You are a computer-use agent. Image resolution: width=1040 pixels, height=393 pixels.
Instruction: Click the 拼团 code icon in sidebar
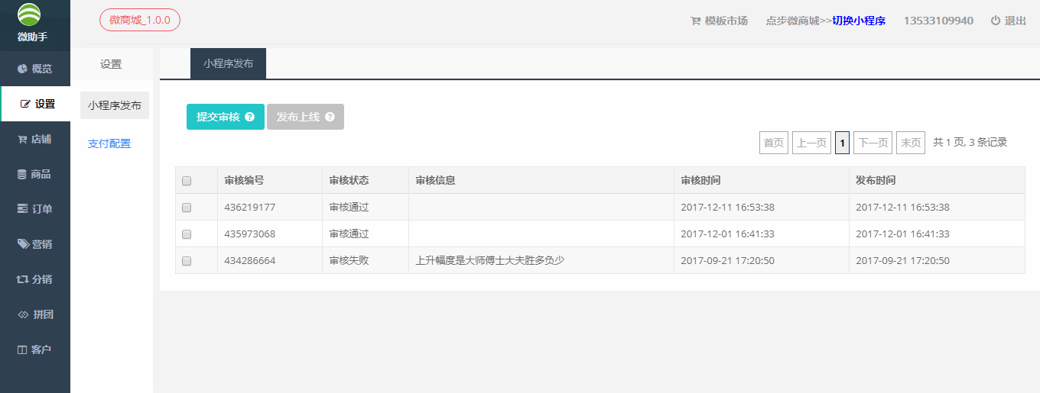click(x=23, y=314)
